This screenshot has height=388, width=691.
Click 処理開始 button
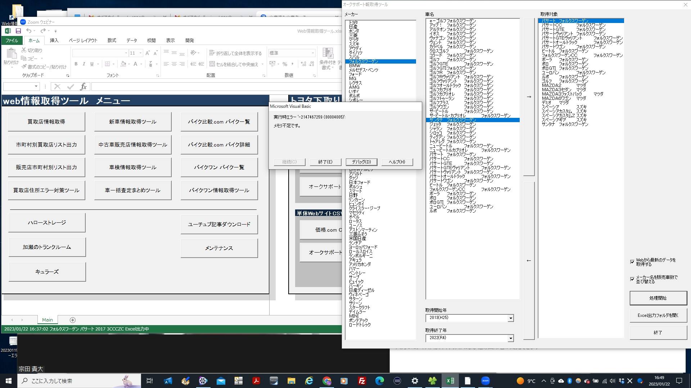658,298
